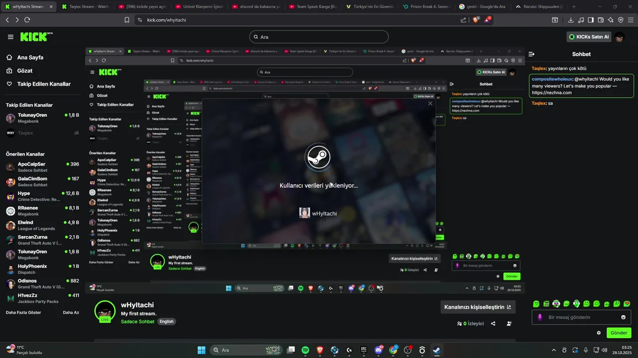
Task: Open a new browser tab
Action: click(574, 7)
